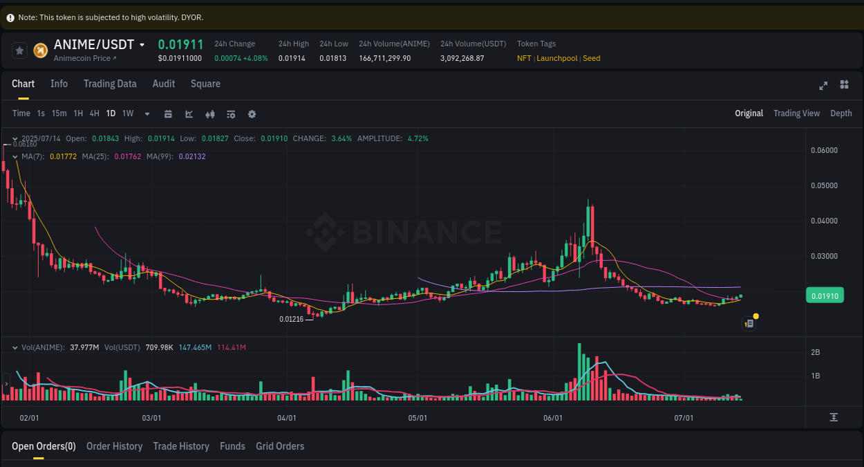Open the Launchpool token tag link
This screenshot has height=467, width=864.
tap(557, 58)
